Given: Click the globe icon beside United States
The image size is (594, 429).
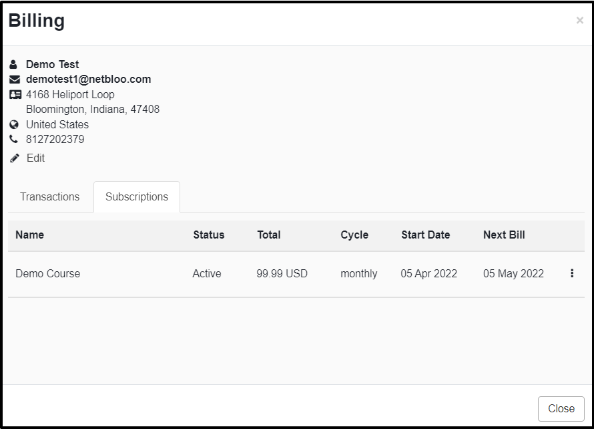Looking at the screenshot, I should 14,124.
